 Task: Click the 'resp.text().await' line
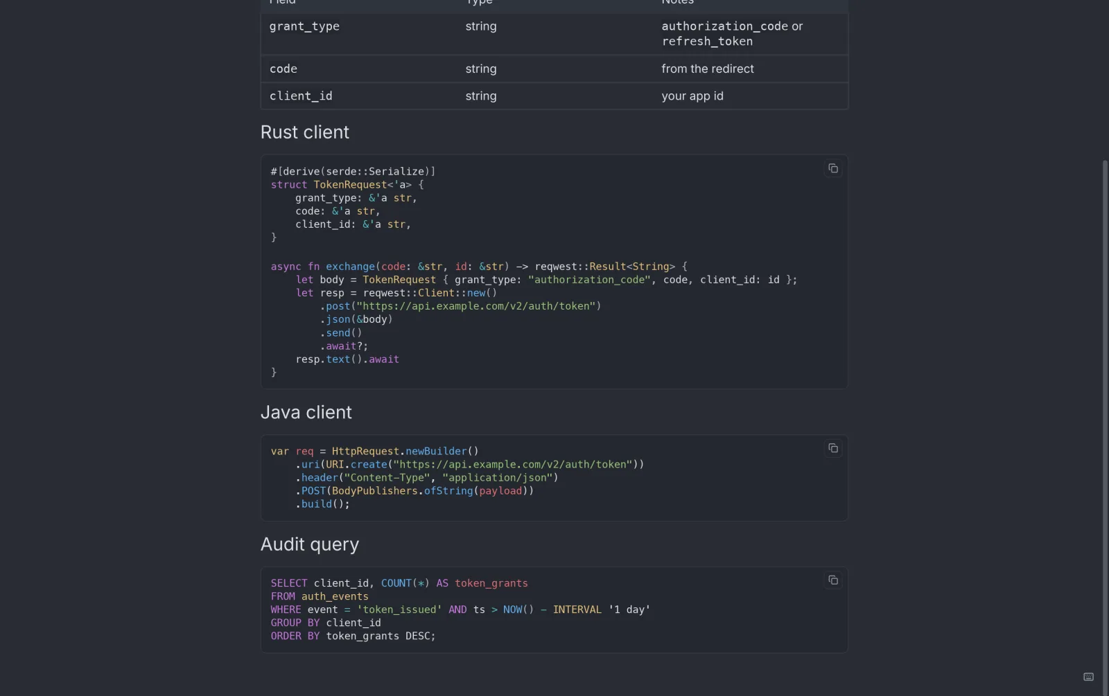coord(347,359)
